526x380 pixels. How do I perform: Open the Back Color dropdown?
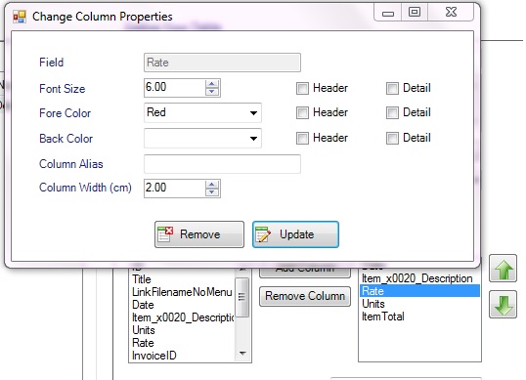(253, 138)
